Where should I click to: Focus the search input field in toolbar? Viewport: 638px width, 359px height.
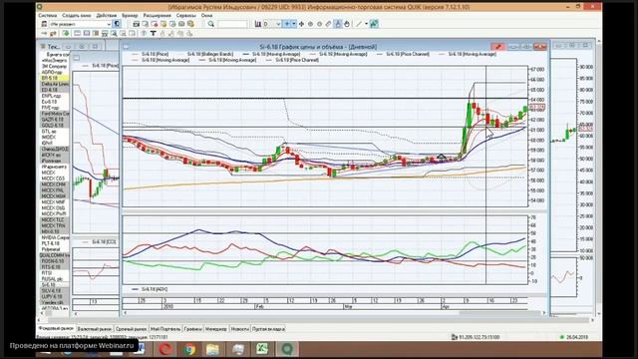click(232, 24)
